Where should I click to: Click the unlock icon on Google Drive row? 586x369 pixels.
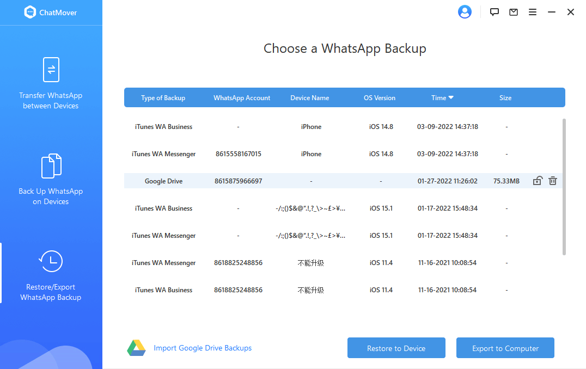tap(537, 181)
